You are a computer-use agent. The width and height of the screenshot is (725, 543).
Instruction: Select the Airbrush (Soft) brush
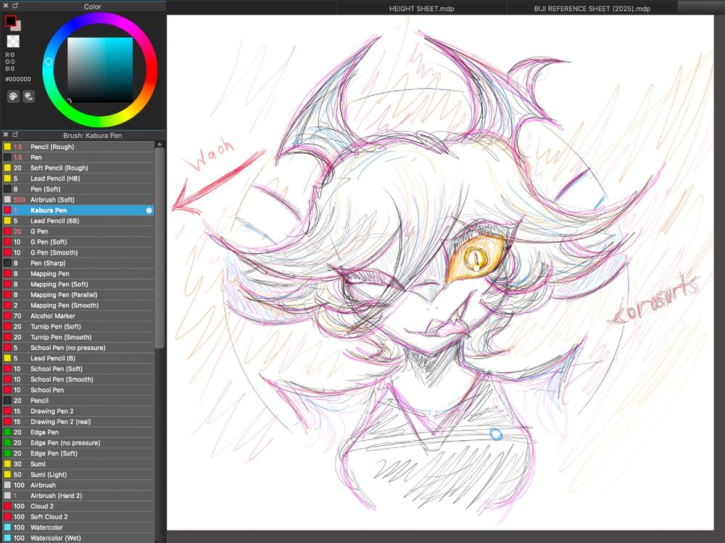coord(78,200)
